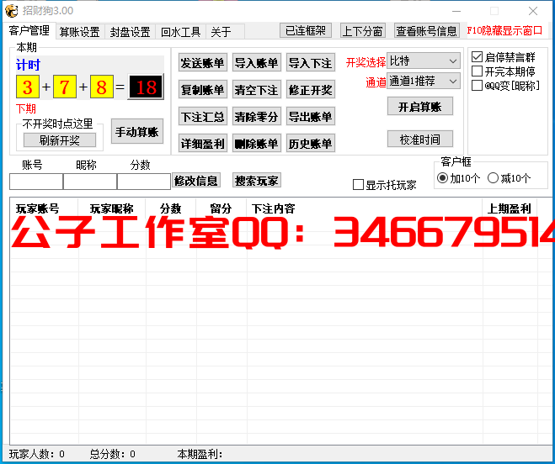This screenshot has height=464, width=555.
Task: Click the 删除账单 button
Action: click(257, 143)
